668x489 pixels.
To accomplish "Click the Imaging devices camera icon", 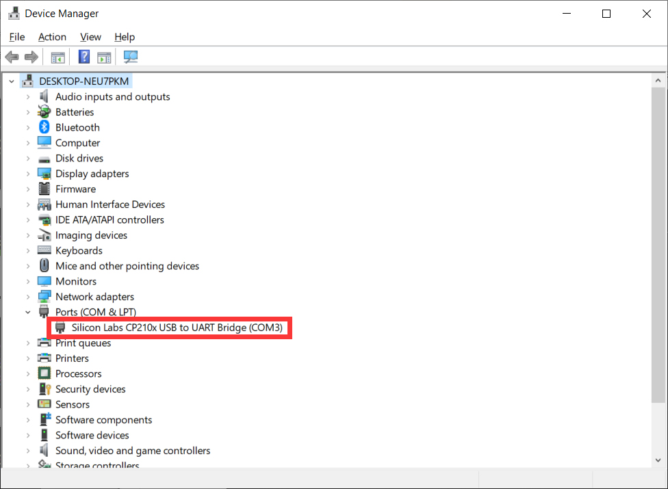I will 44,235.
